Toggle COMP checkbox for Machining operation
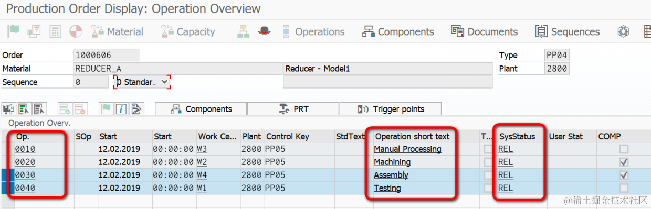Image resolution: width=651 pixels, height=209 pixels. 624,162
